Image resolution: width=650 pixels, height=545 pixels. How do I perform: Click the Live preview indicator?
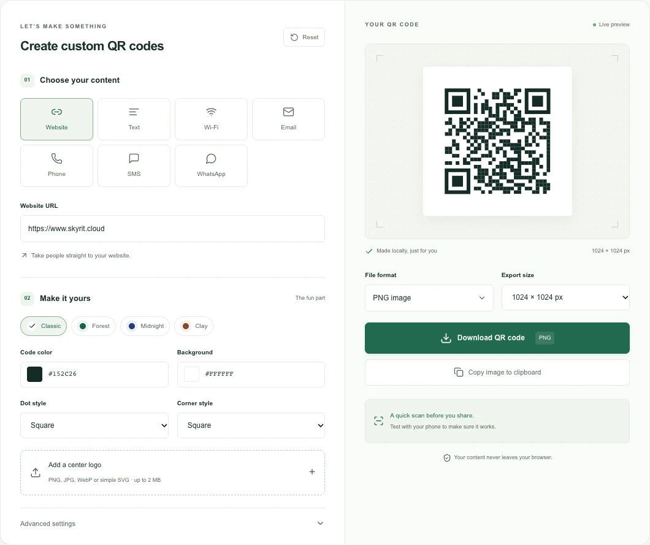pyautogui.click(x=611, y=25)
